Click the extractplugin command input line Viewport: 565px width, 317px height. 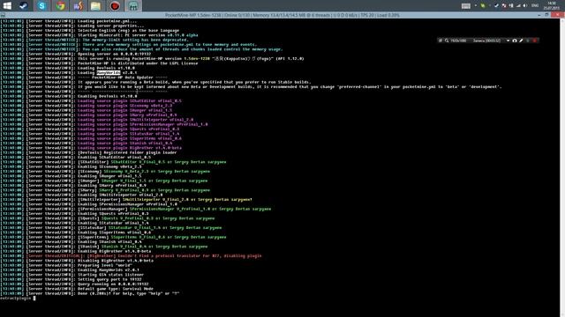tap(18, 298)
